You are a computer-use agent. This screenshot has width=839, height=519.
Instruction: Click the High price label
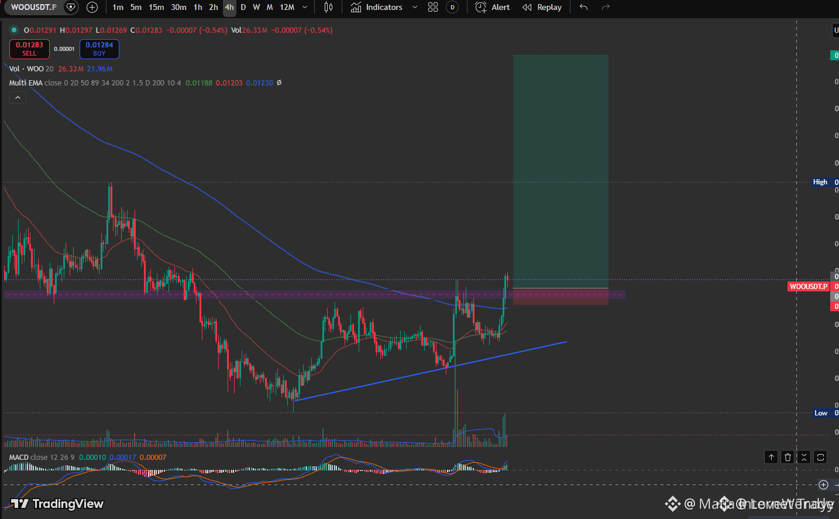820,182
